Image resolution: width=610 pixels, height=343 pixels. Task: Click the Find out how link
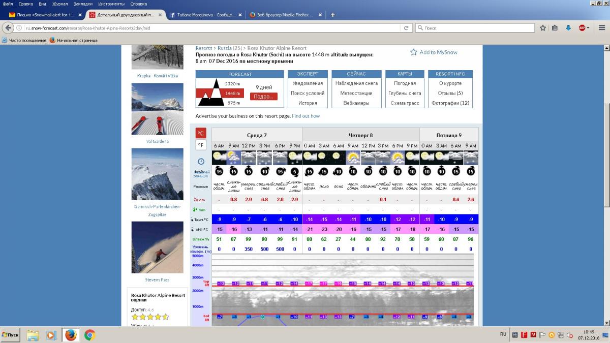[306, 116]
